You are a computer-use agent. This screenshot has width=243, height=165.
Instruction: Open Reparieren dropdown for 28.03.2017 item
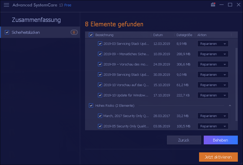tap(213, 116)
